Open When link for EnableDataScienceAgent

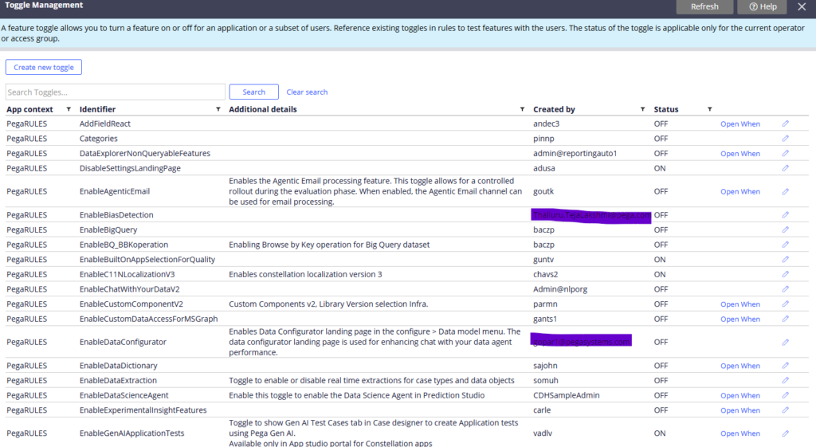pos(740,395)
